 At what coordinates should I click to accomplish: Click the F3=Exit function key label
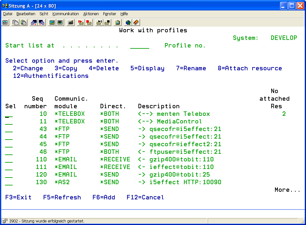coord(18,197)
